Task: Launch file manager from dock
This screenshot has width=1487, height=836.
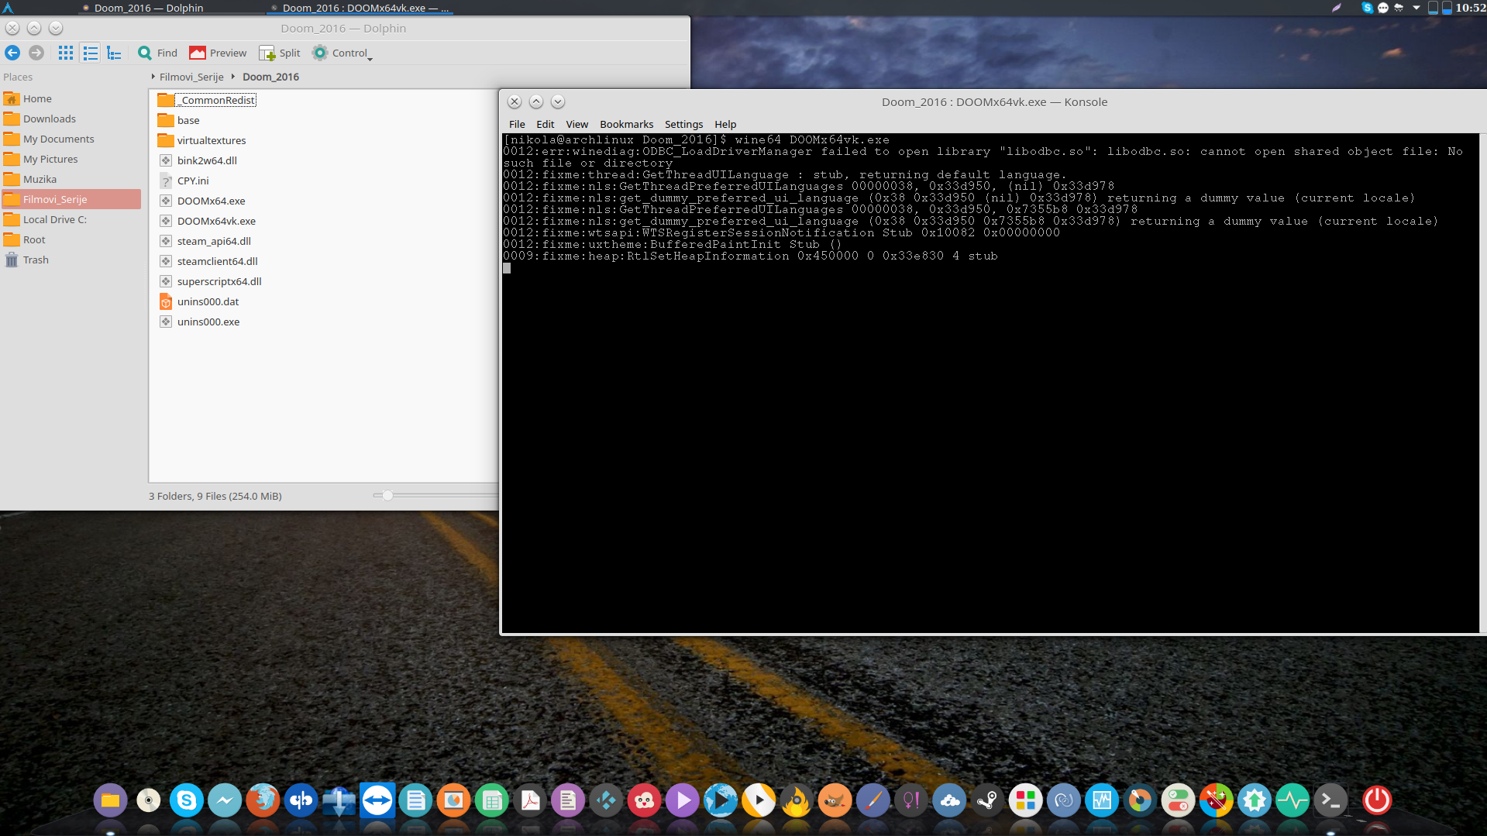Action: [x=110, y=800]
